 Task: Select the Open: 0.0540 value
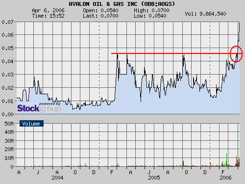click(x=100, y=10)
